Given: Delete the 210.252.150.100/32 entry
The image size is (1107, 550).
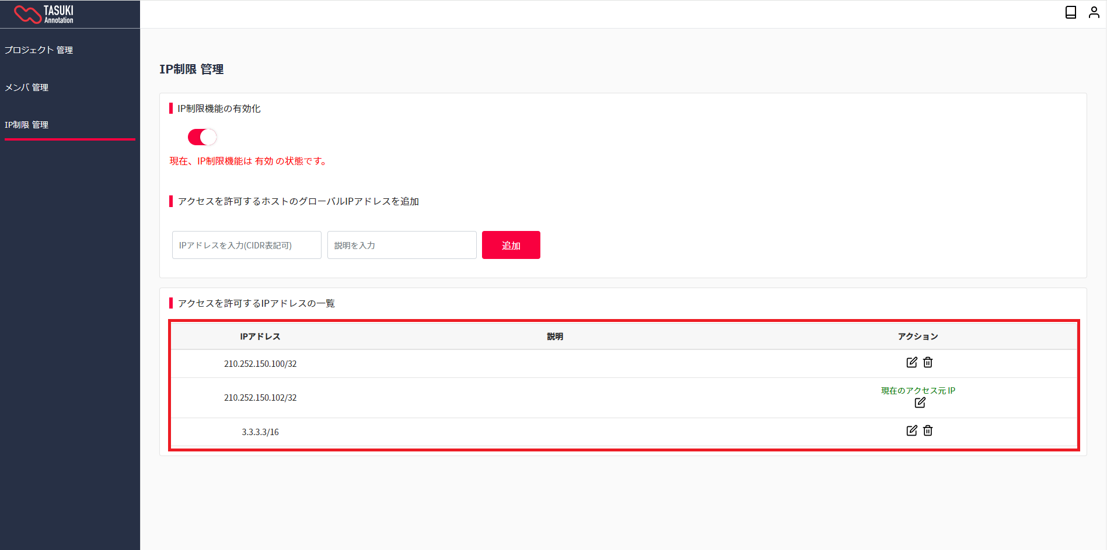Looking at the screenshot, I should click(x=928, y=362).
